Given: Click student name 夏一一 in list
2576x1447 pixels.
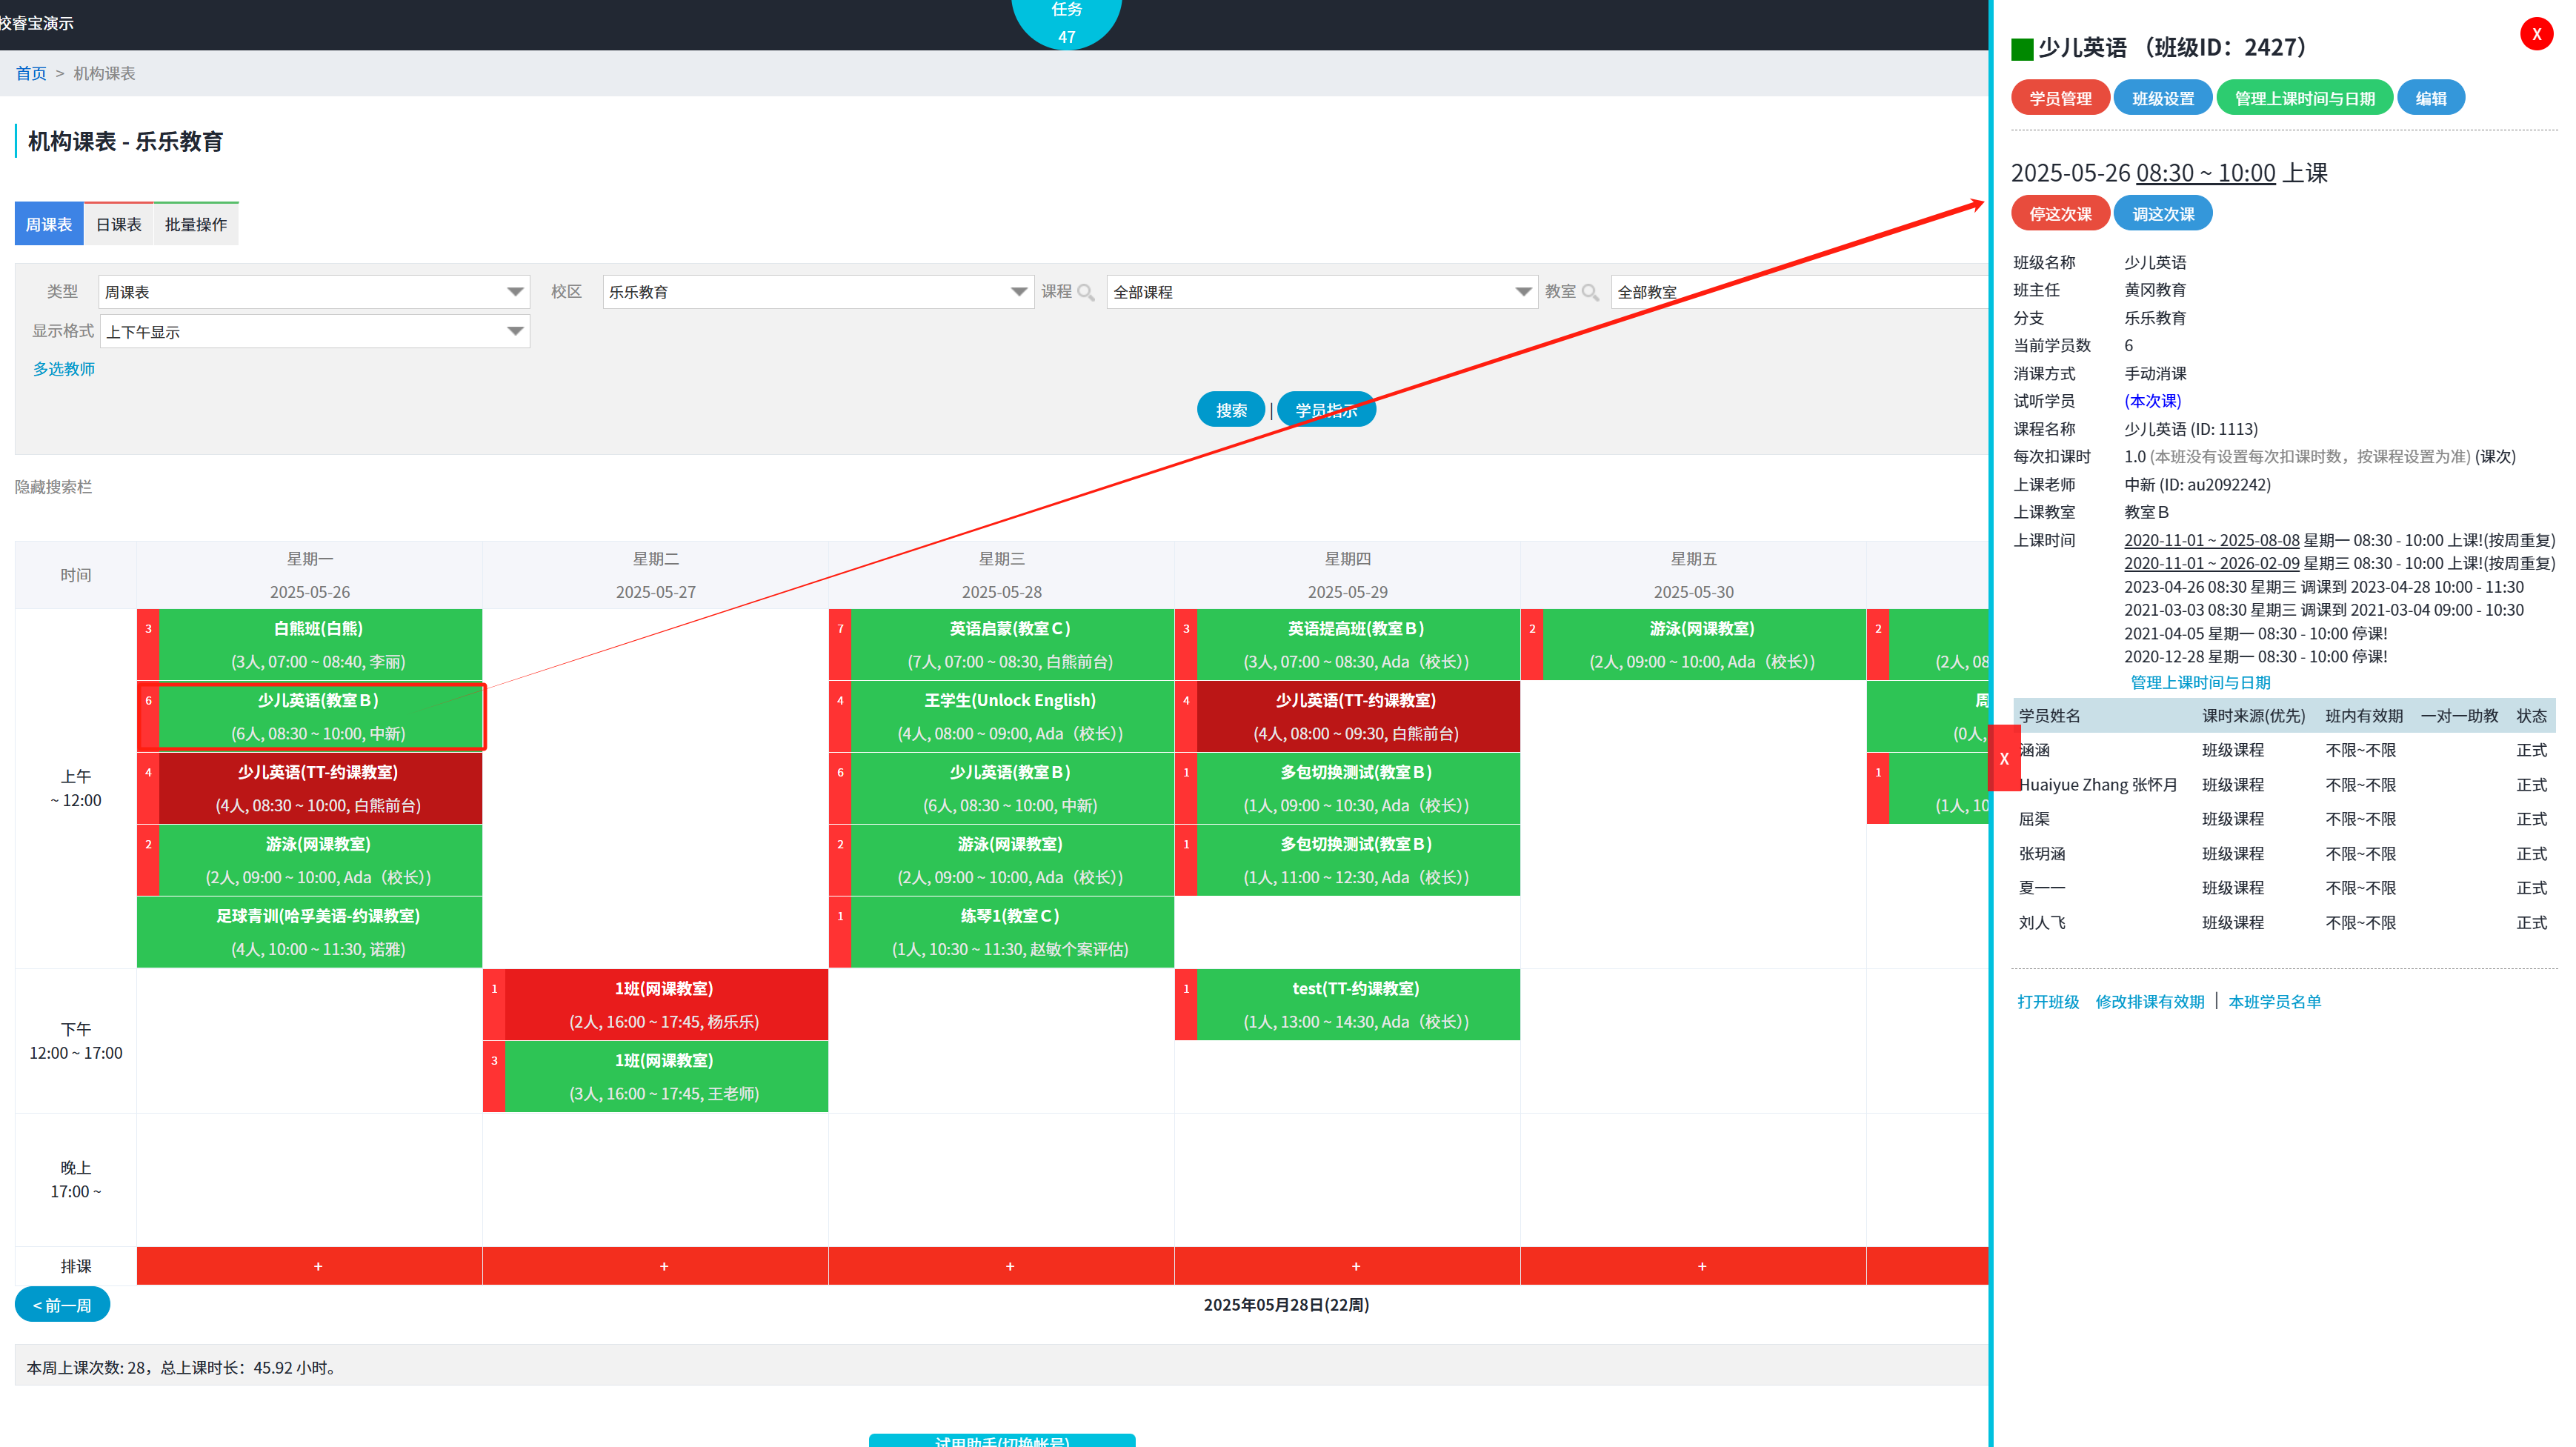Looking at the screenshot, I should coord(2042,888).
